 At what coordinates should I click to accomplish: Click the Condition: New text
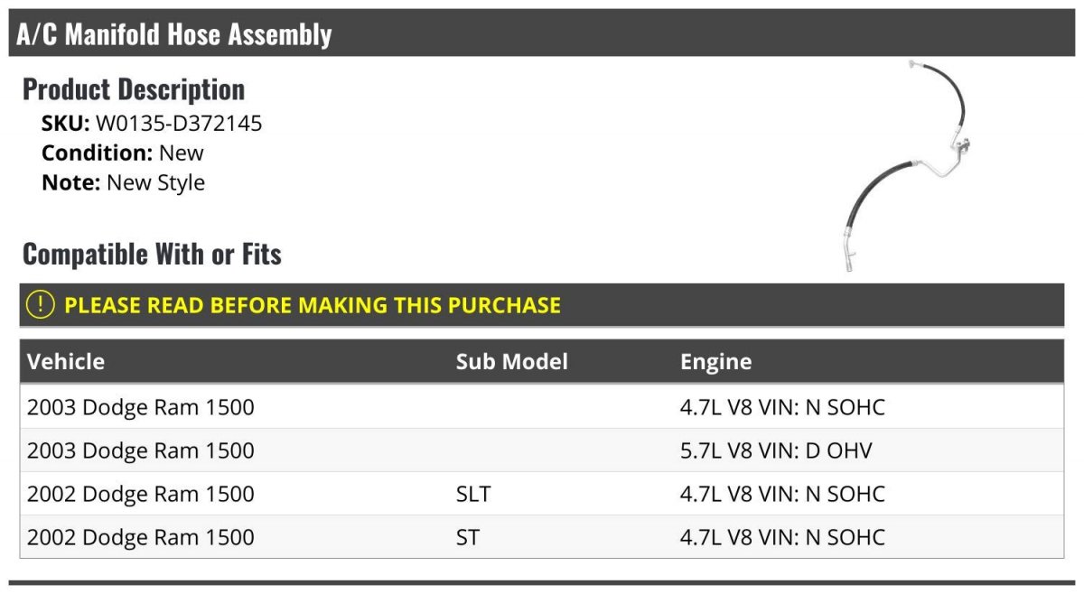(x=123, y=153)
